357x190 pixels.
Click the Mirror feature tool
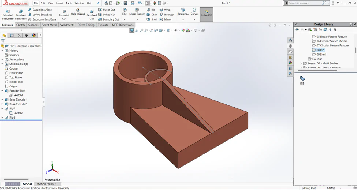pos(166,19)
